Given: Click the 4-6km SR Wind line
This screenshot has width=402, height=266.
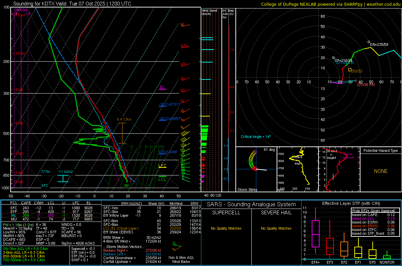Looking at the screenshot, I should click(x=132, y=241).
